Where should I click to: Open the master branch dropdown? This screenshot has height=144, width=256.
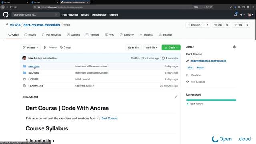[30, 48]
